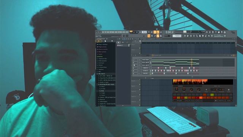Open the HELP menu
This screenshot has width=243, height=137.
(x=127, y=32)
